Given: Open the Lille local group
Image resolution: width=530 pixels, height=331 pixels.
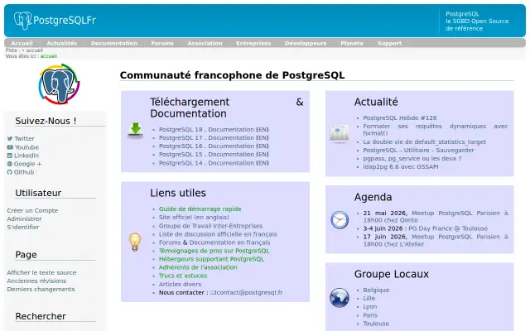Looking at the screenshot, I should point(369,298).
